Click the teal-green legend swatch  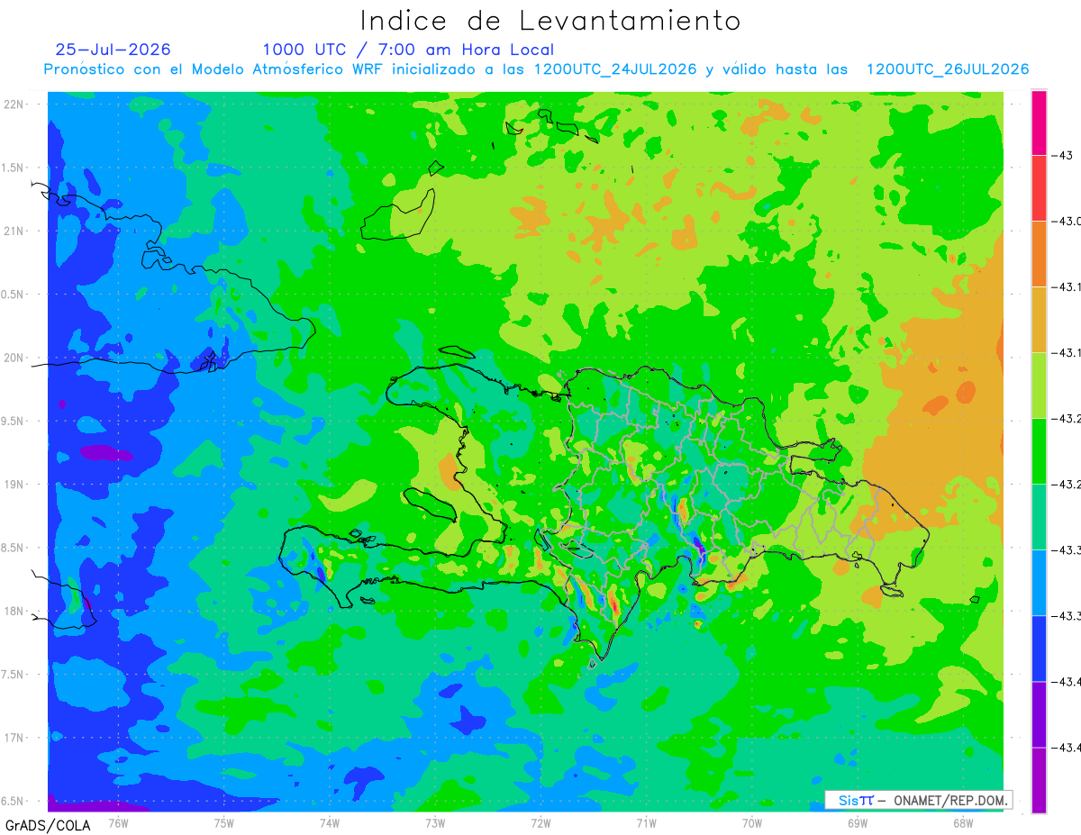click(1039, 517)
